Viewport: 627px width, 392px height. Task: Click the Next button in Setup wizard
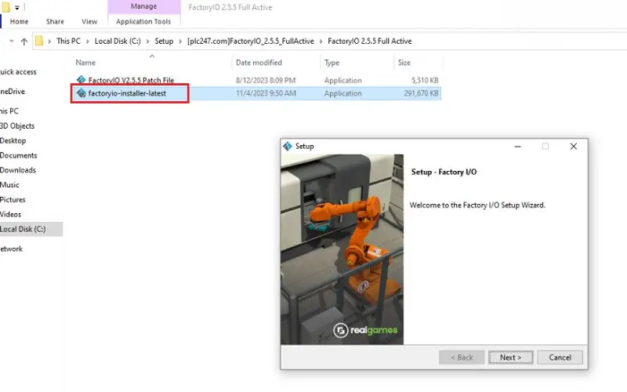pyautogui.click(x=511, y=358)
